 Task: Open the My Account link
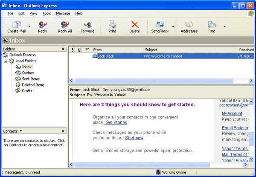click(x=232, y=113)
